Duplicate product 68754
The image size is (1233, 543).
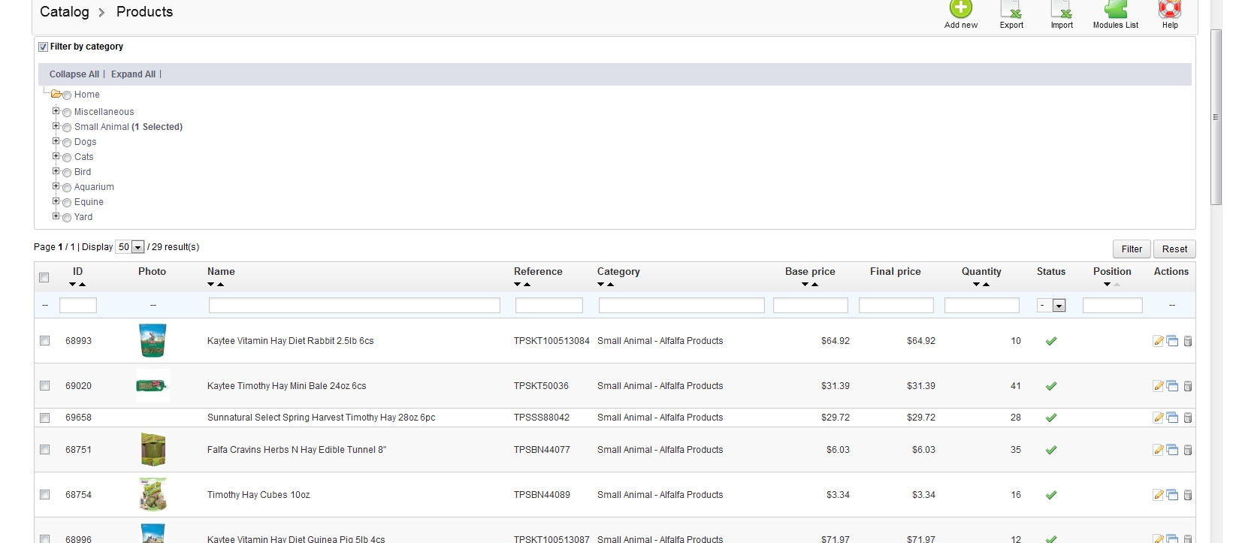pyautogui.click(x=1172, y=495)
